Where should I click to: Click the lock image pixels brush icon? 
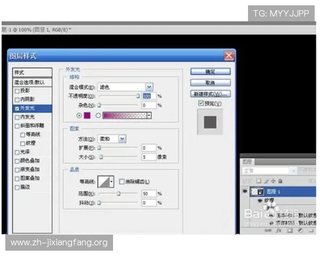266,181
